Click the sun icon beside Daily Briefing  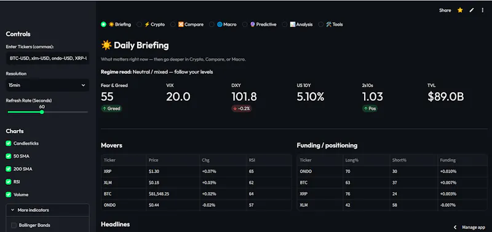pyautogui.click(x=106, y=45)
